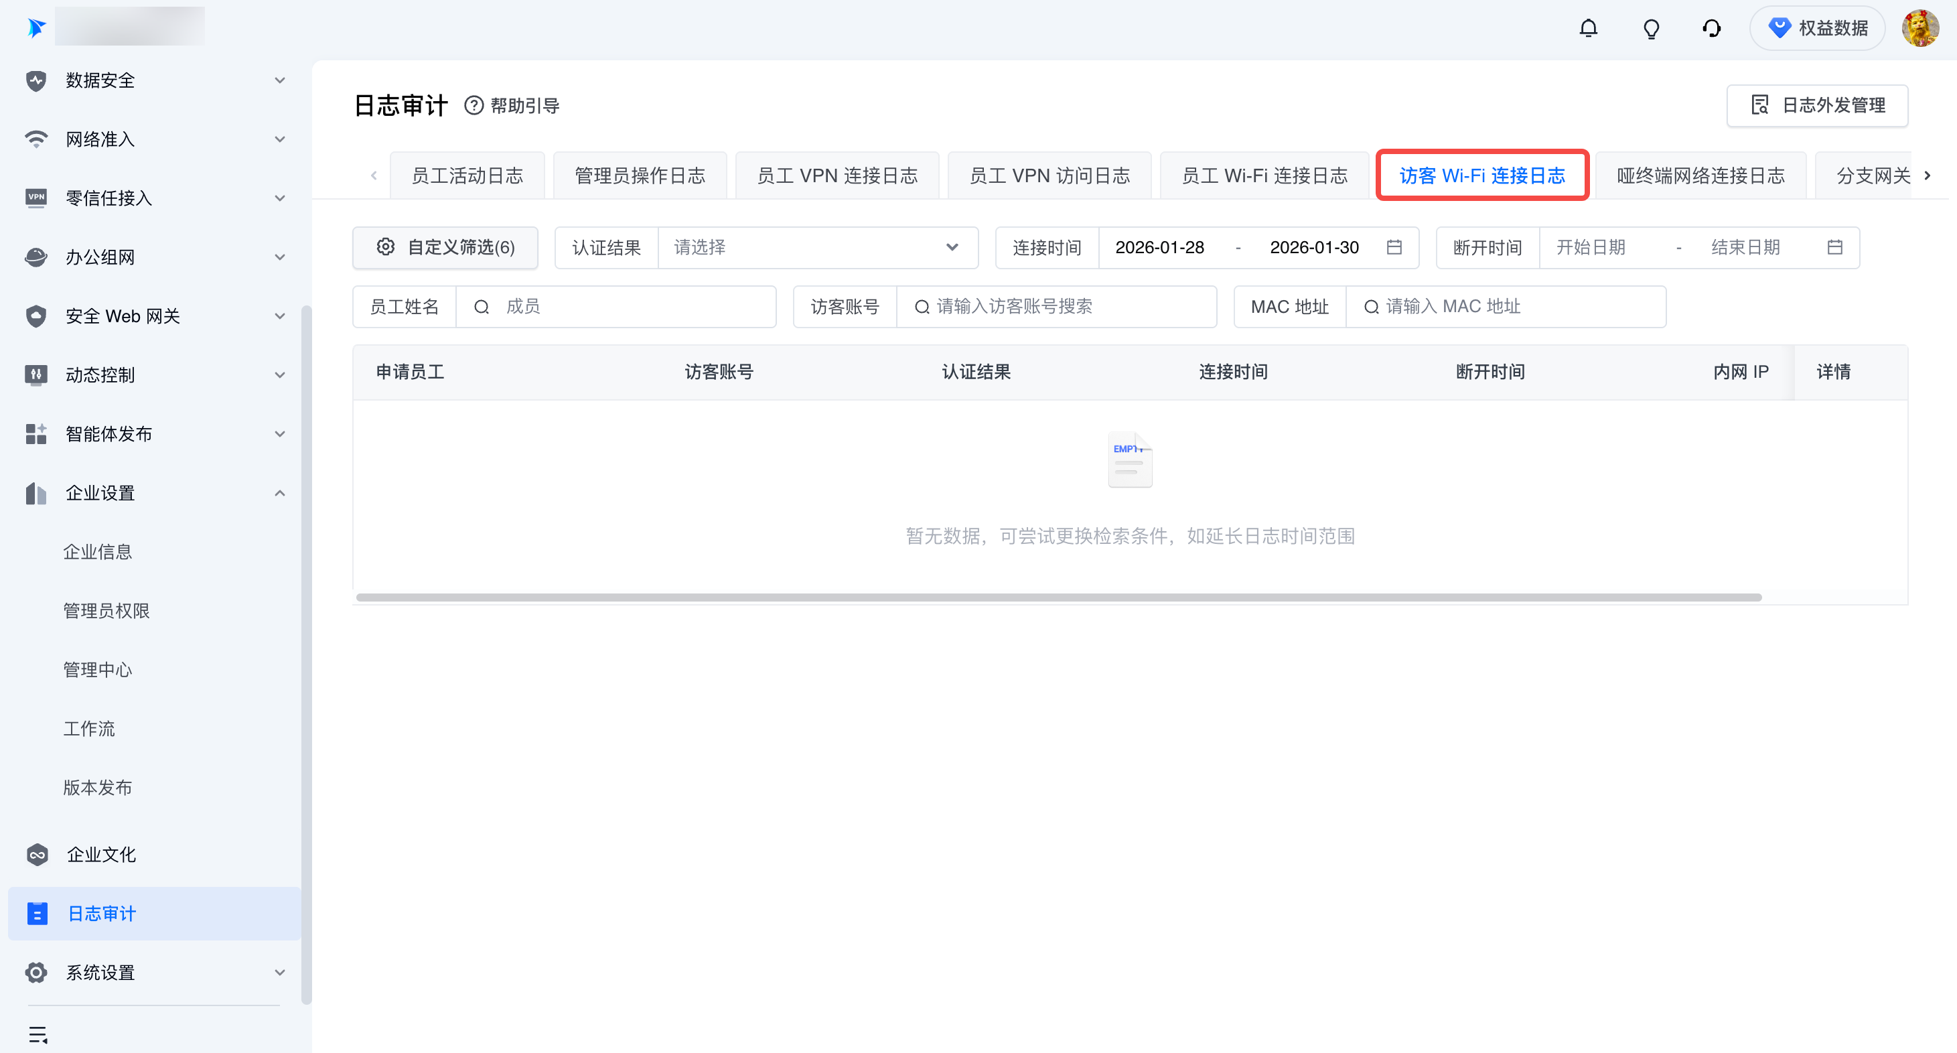
Task: Collapse the 企业设置 menu chevron
Action: 279,492
